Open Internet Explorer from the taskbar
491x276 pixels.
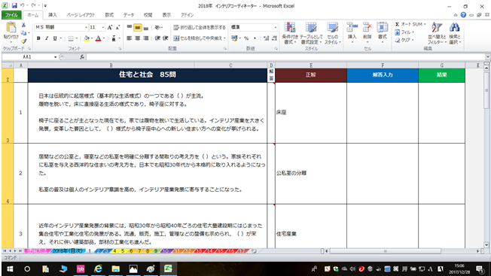pyautogui.click(x=98, y=268)
